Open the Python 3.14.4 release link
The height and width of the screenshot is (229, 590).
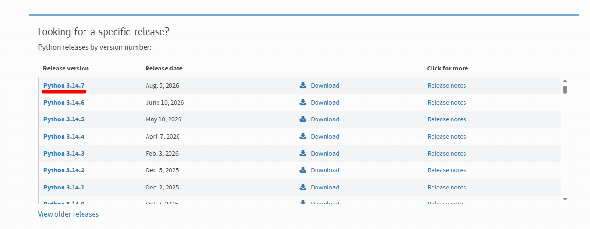tap(64, 136)
